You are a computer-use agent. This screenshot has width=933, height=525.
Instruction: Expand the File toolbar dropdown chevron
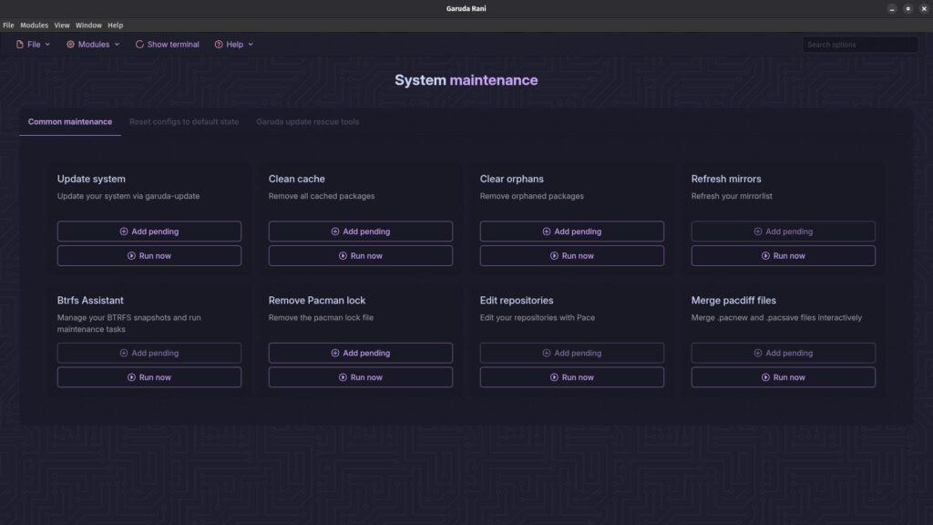47,45
